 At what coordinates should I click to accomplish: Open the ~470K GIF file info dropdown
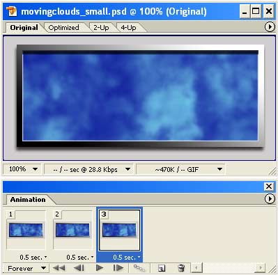coord(180,170)
